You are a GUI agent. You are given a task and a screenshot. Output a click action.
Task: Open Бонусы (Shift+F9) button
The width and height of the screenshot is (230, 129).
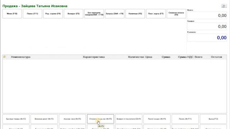pos(115,14)
